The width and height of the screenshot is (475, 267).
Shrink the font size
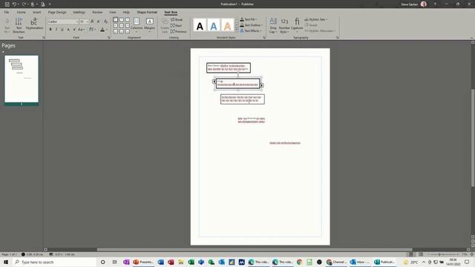99,22
